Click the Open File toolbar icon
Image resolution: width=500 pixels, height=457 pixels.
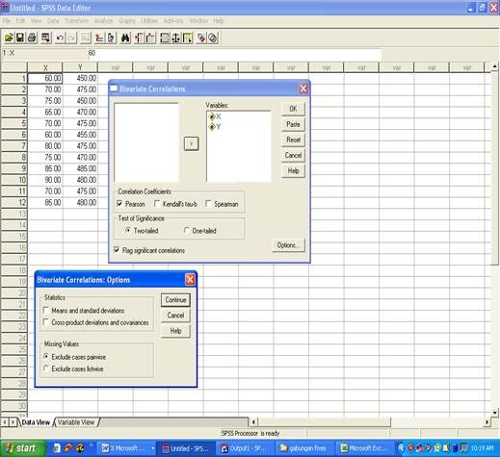[9, 38]
